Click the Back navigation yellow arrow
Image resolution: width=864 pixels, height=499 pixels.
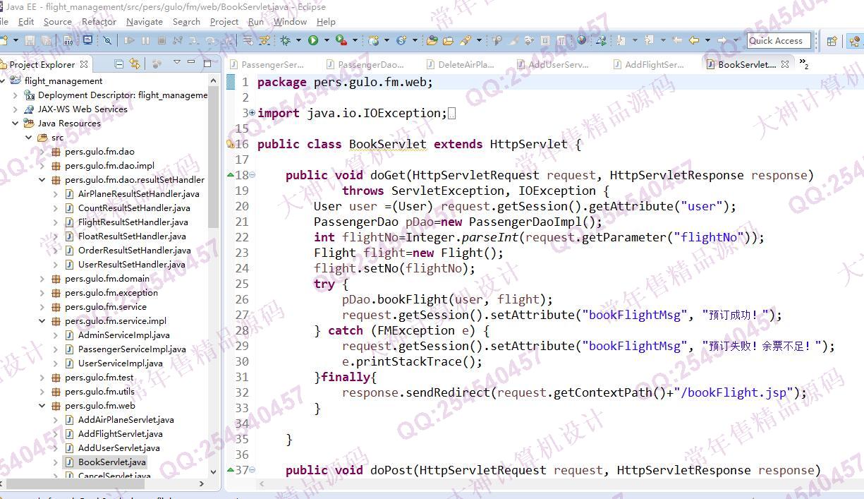click(694, 40)
